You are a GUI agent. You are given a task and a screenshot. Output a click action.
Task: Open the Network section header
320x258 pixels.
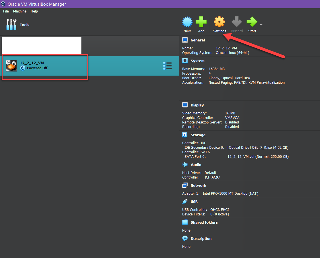(198, 186)
